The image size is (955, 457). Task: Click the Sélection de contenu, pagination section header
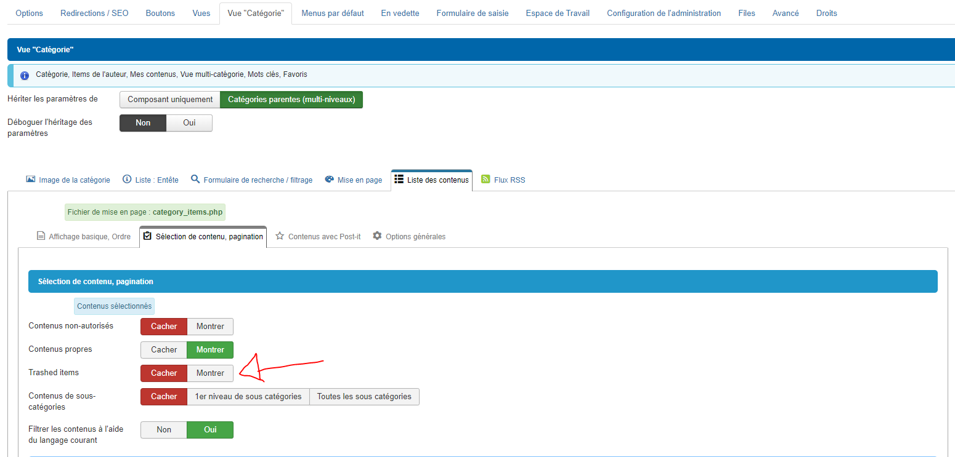pyautogui.click(x=483, y=281)
